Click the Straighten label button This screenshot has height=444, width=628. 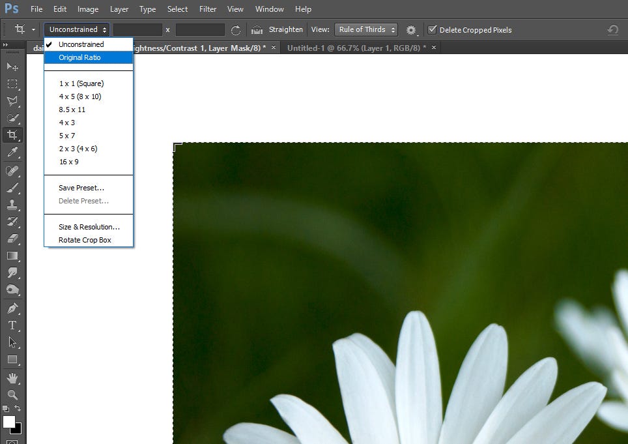(x=285, y=29)
